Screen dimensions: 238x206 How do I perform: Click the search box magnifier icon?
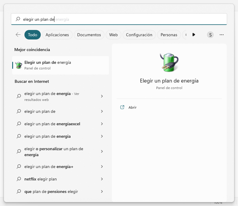[18, 19]
